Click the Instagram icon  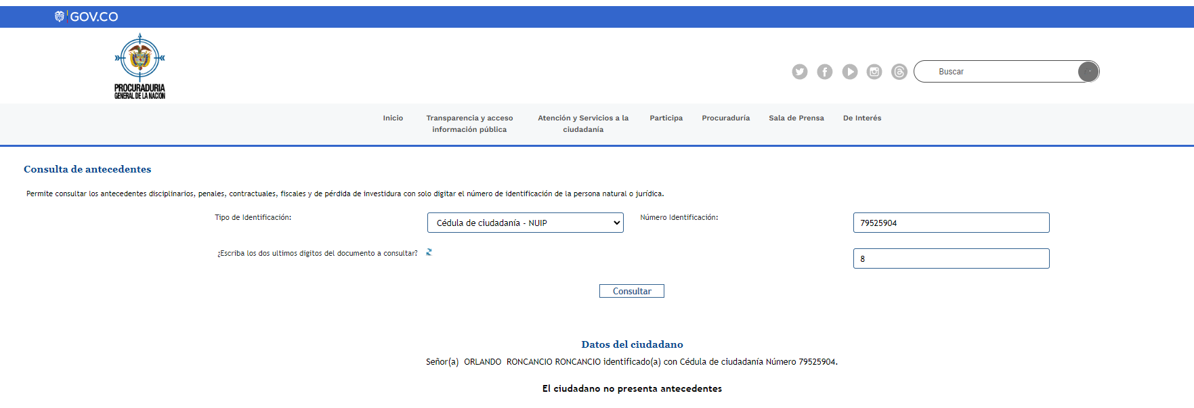(874, 72)
